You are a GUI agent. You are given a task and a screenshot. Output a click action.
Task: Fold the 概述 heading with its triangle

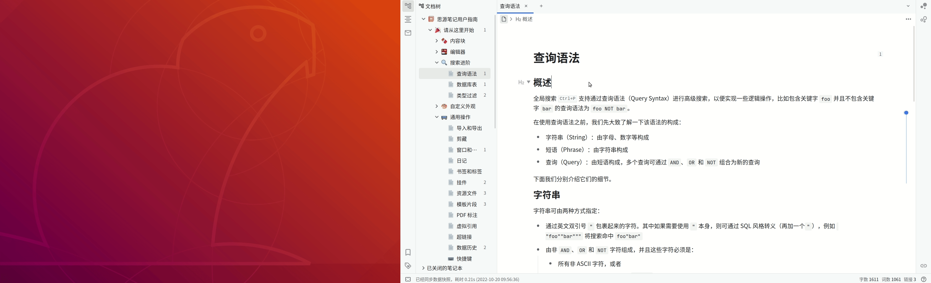pyautogui.click(x=528, y=82)
